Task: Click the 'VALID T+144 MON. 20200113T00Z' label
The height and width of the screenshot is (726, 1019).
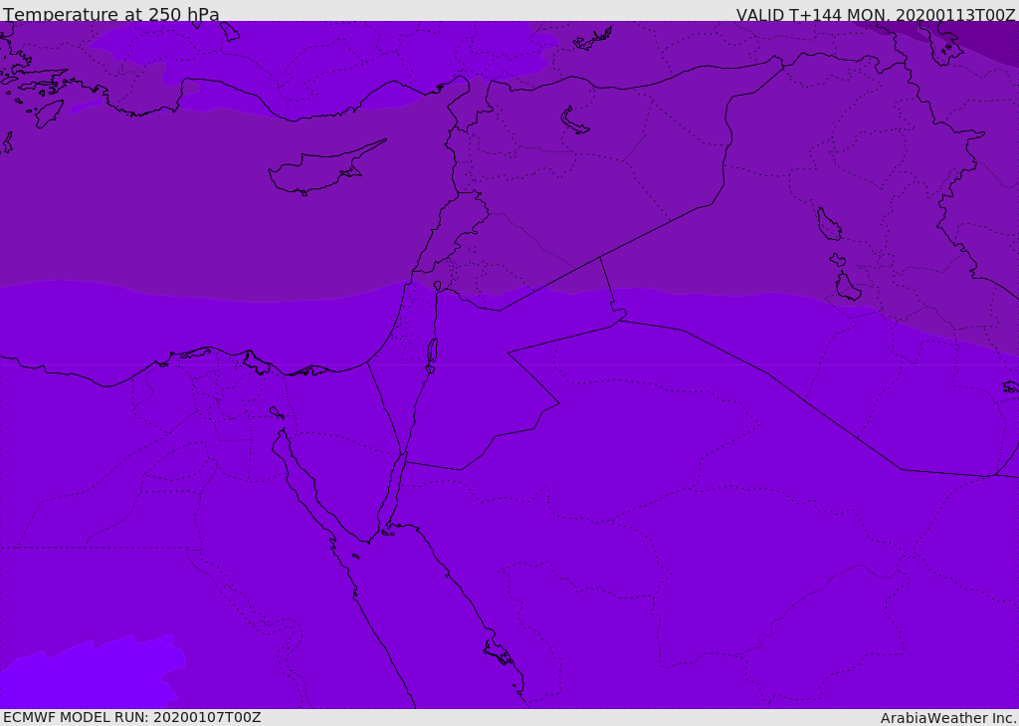Action: (x=876, y=14)
